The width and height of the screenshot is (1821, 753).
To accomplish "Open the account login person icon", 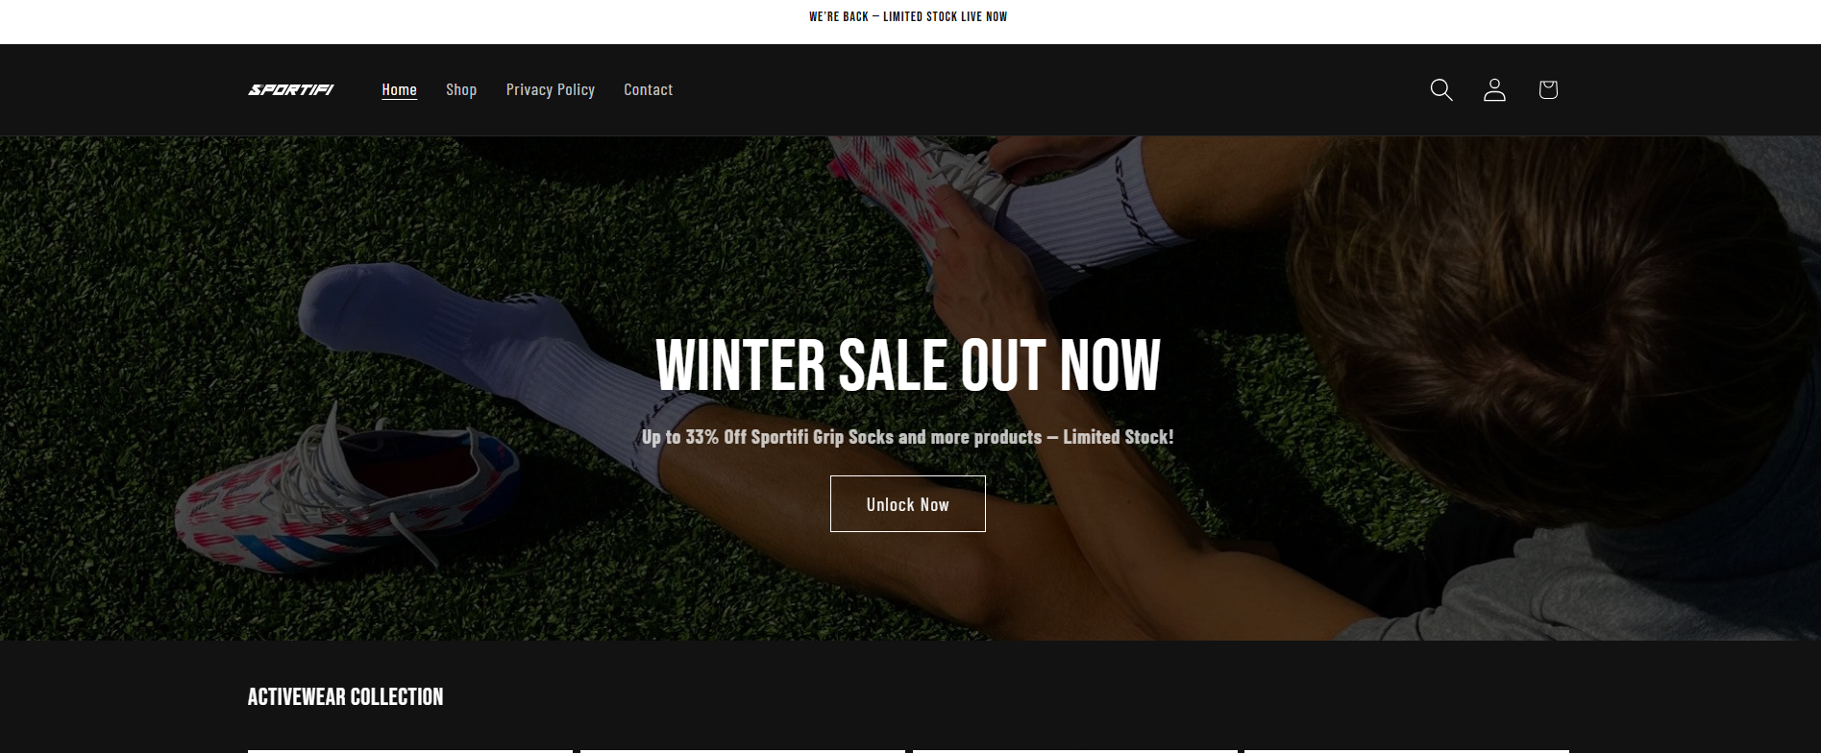I will [x=1494, y=89].
